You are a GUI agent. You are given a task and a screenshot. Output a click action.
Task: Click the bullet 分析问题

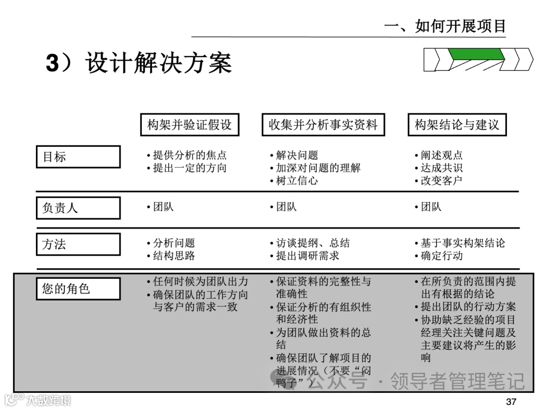[x=171, y=243]
